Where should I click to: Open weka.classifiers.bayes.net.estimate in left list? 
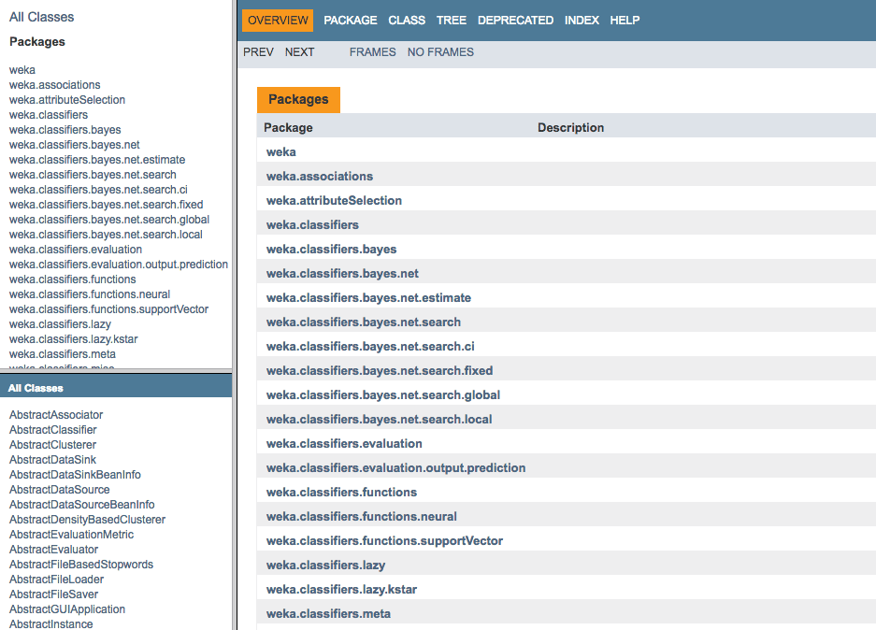97,160
